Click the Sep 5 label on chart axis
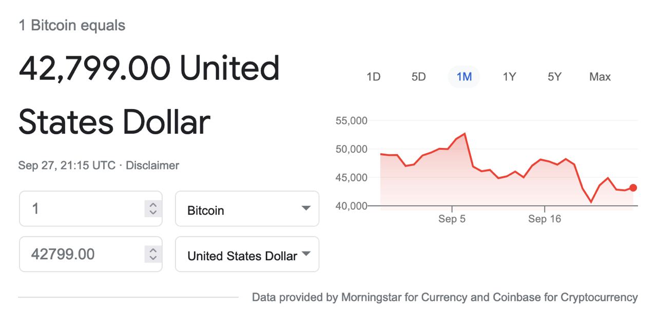Screen dimensions: 657x312 (x=452, y=219)
